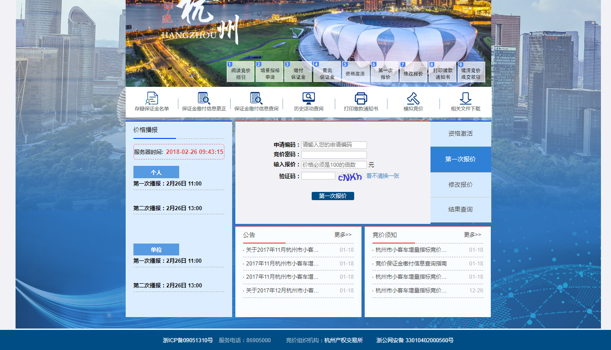Open the 存疑保证金名单 icon
Viewport: 611px width, 350px height.
152,99
